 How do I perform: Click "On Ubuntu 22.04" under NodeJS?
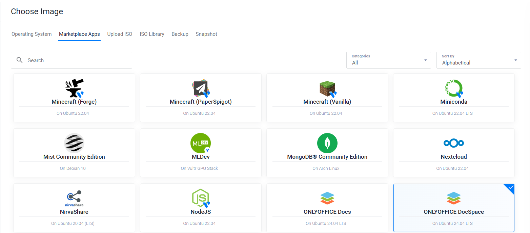(x=199, y=223)
